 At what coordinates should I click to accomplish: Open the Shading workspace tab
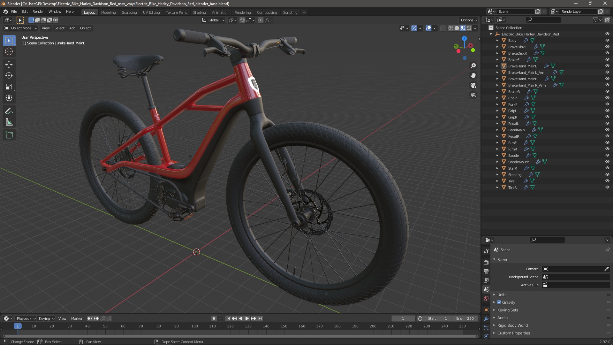pos(199,12)
